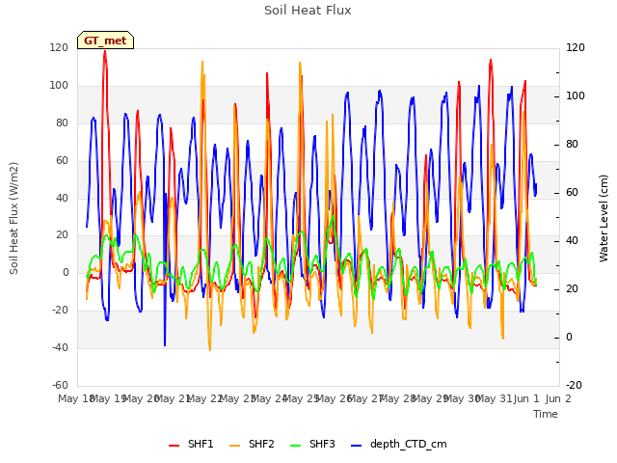Viewport: 617px width, 463px height.
Task: Toggle the SHF3 legend entry
Action: point(312,444)
